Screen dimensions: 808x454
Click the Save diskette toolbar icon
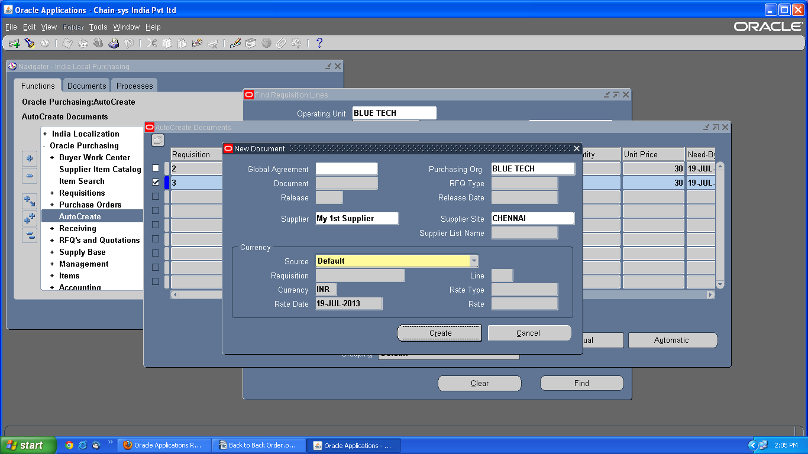[67, 43]
